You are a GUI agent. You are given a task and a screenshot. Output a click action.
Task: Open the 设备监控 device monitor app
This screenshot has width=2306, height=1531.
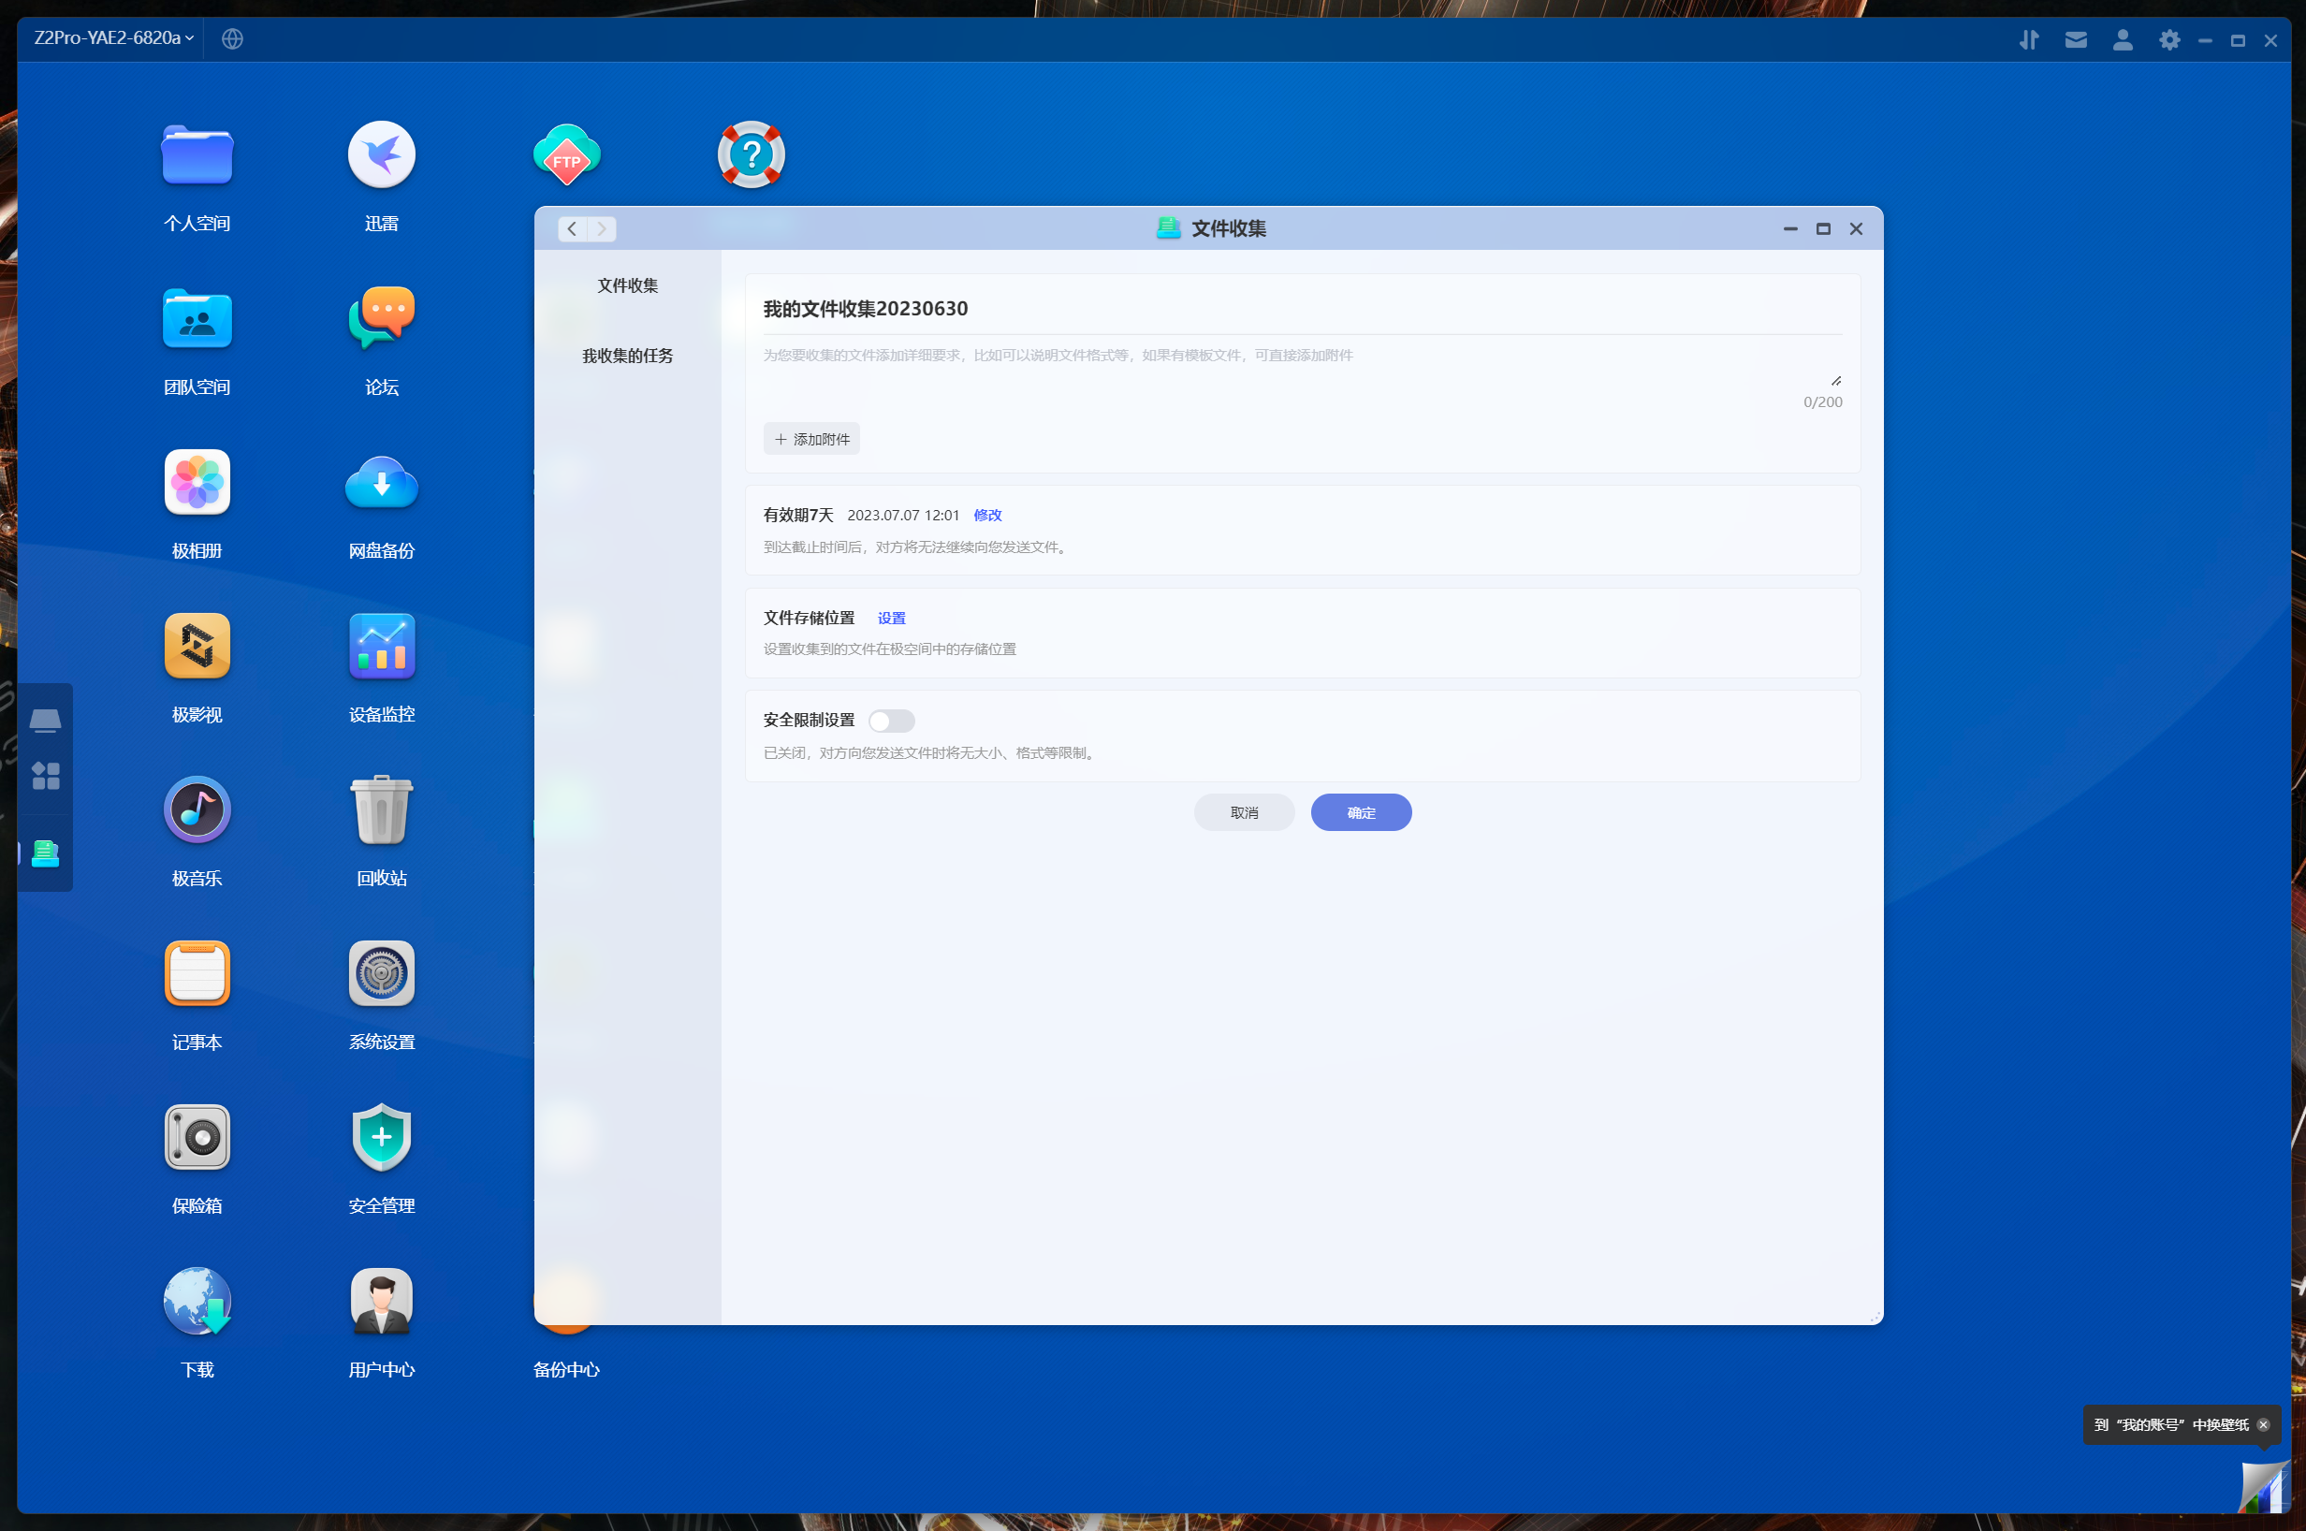click(x=381, y=647)
